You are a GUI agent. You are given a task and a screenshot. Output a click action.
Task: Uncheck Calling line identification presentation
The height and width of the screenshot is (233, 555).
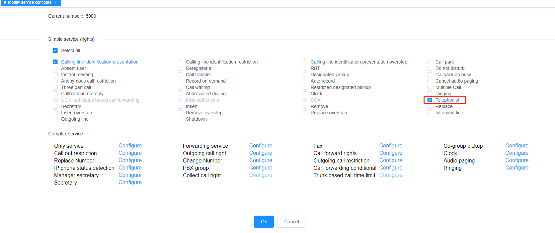coord(55,62)
